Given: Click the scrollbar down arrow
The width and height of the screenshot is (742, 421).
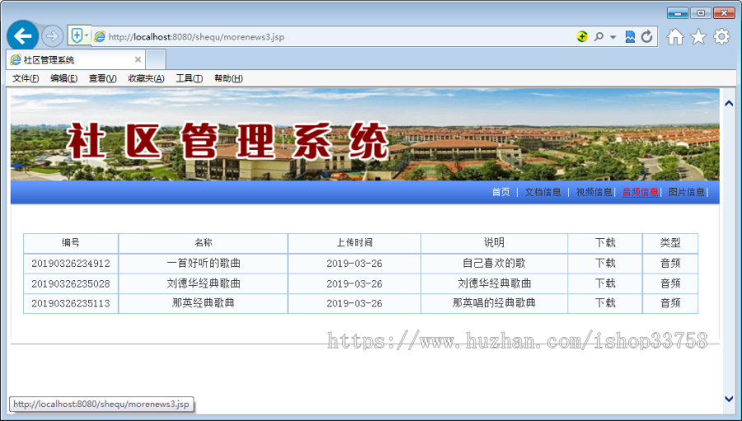Looking at the screenshot, I should click(x=730, y=400).
